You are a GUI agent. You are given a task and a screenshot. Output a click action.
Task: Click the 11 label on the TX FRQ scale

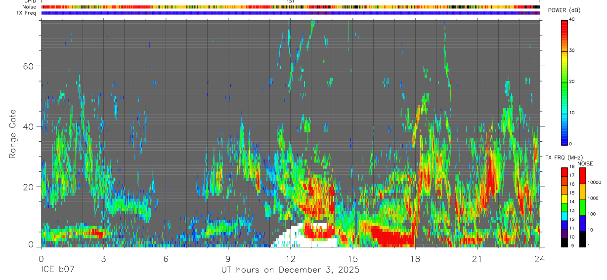[x=572, y=228]
